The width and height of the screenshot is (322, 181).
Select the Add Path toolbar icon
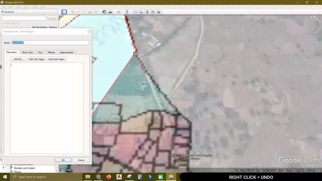(84, 12)
